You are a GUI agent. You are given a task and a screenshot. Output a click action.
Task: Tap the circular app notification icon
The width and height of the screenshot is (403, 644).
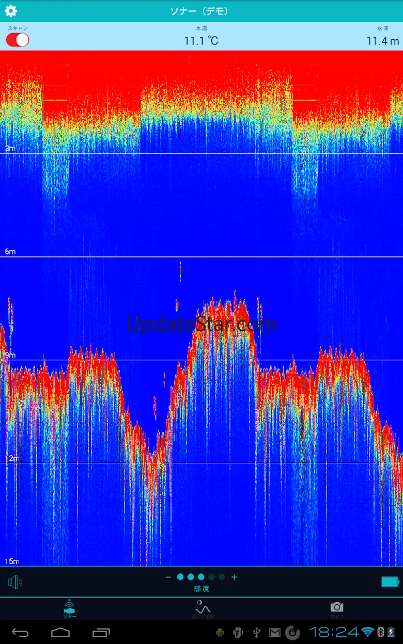(x=292, y=633)
